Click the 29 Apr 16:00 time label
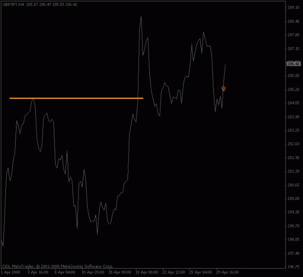The width and height of the screenshot is (303, 277). [227, 272]
